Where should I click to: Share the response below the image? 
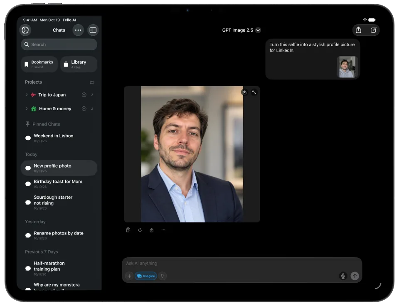(152, 230)
